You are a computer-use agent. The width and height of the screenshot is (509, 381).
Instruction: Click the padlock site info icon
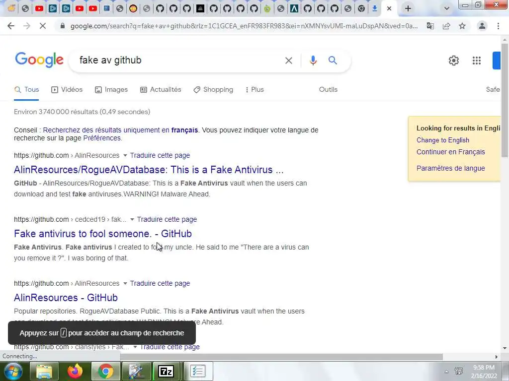click(x=63, y=26)
